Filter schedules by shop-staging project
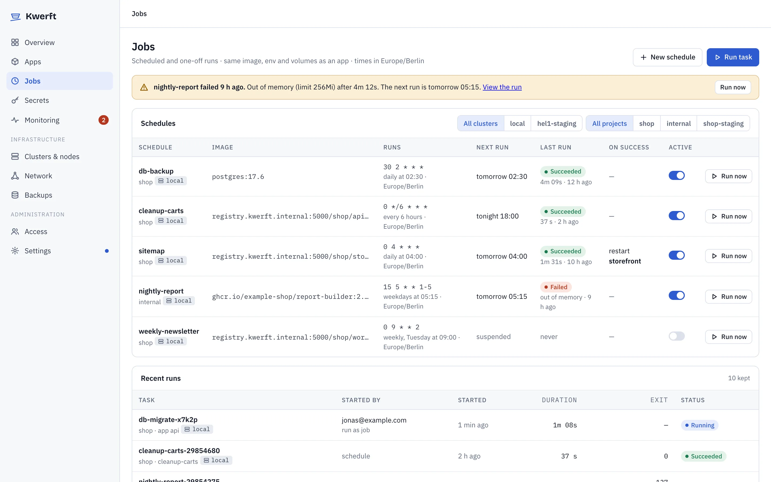Image resolution: width=771 pixels, height=482 pixels. point(723,123)
